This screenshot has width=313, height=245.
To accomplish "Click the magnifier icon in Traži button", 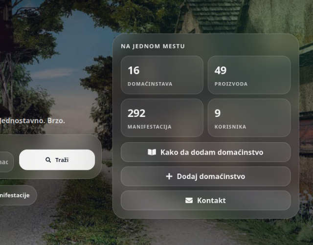I will (48, 160).
